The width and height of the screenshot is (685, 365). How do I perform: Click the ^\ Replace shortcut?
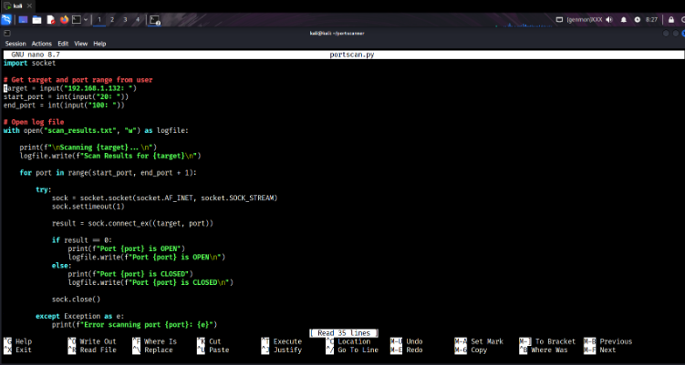(x=152, y=350)
